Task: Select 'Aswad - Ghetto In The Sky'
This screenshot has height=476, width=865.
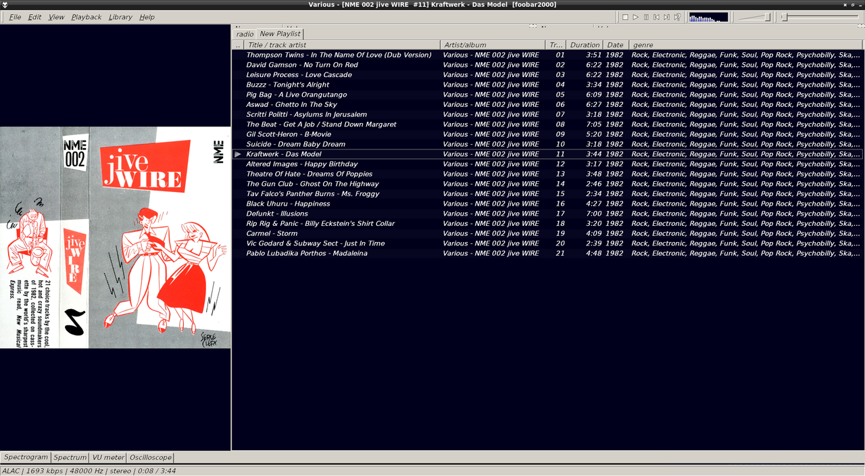Action: pyautogui.click(x=291, y=105)
